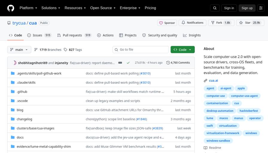Click the folder icon beside evidence/lume-metal-capability-shim
268x153 pixels.
coord(13,146)
